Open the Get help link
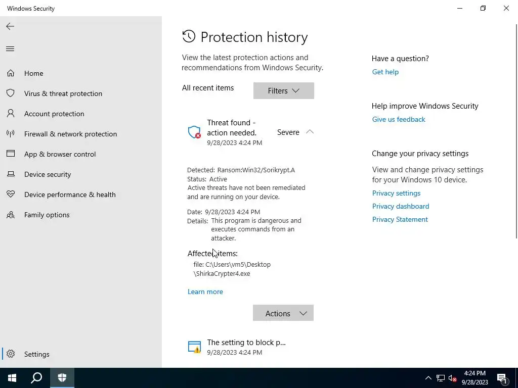 (x=385, y=72)
